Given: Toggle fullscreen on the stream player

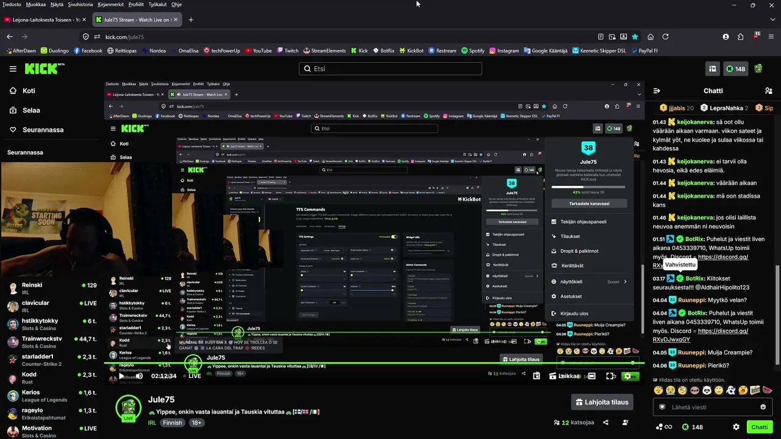Looking at the screenshot, I should click(x=610, y=376).
